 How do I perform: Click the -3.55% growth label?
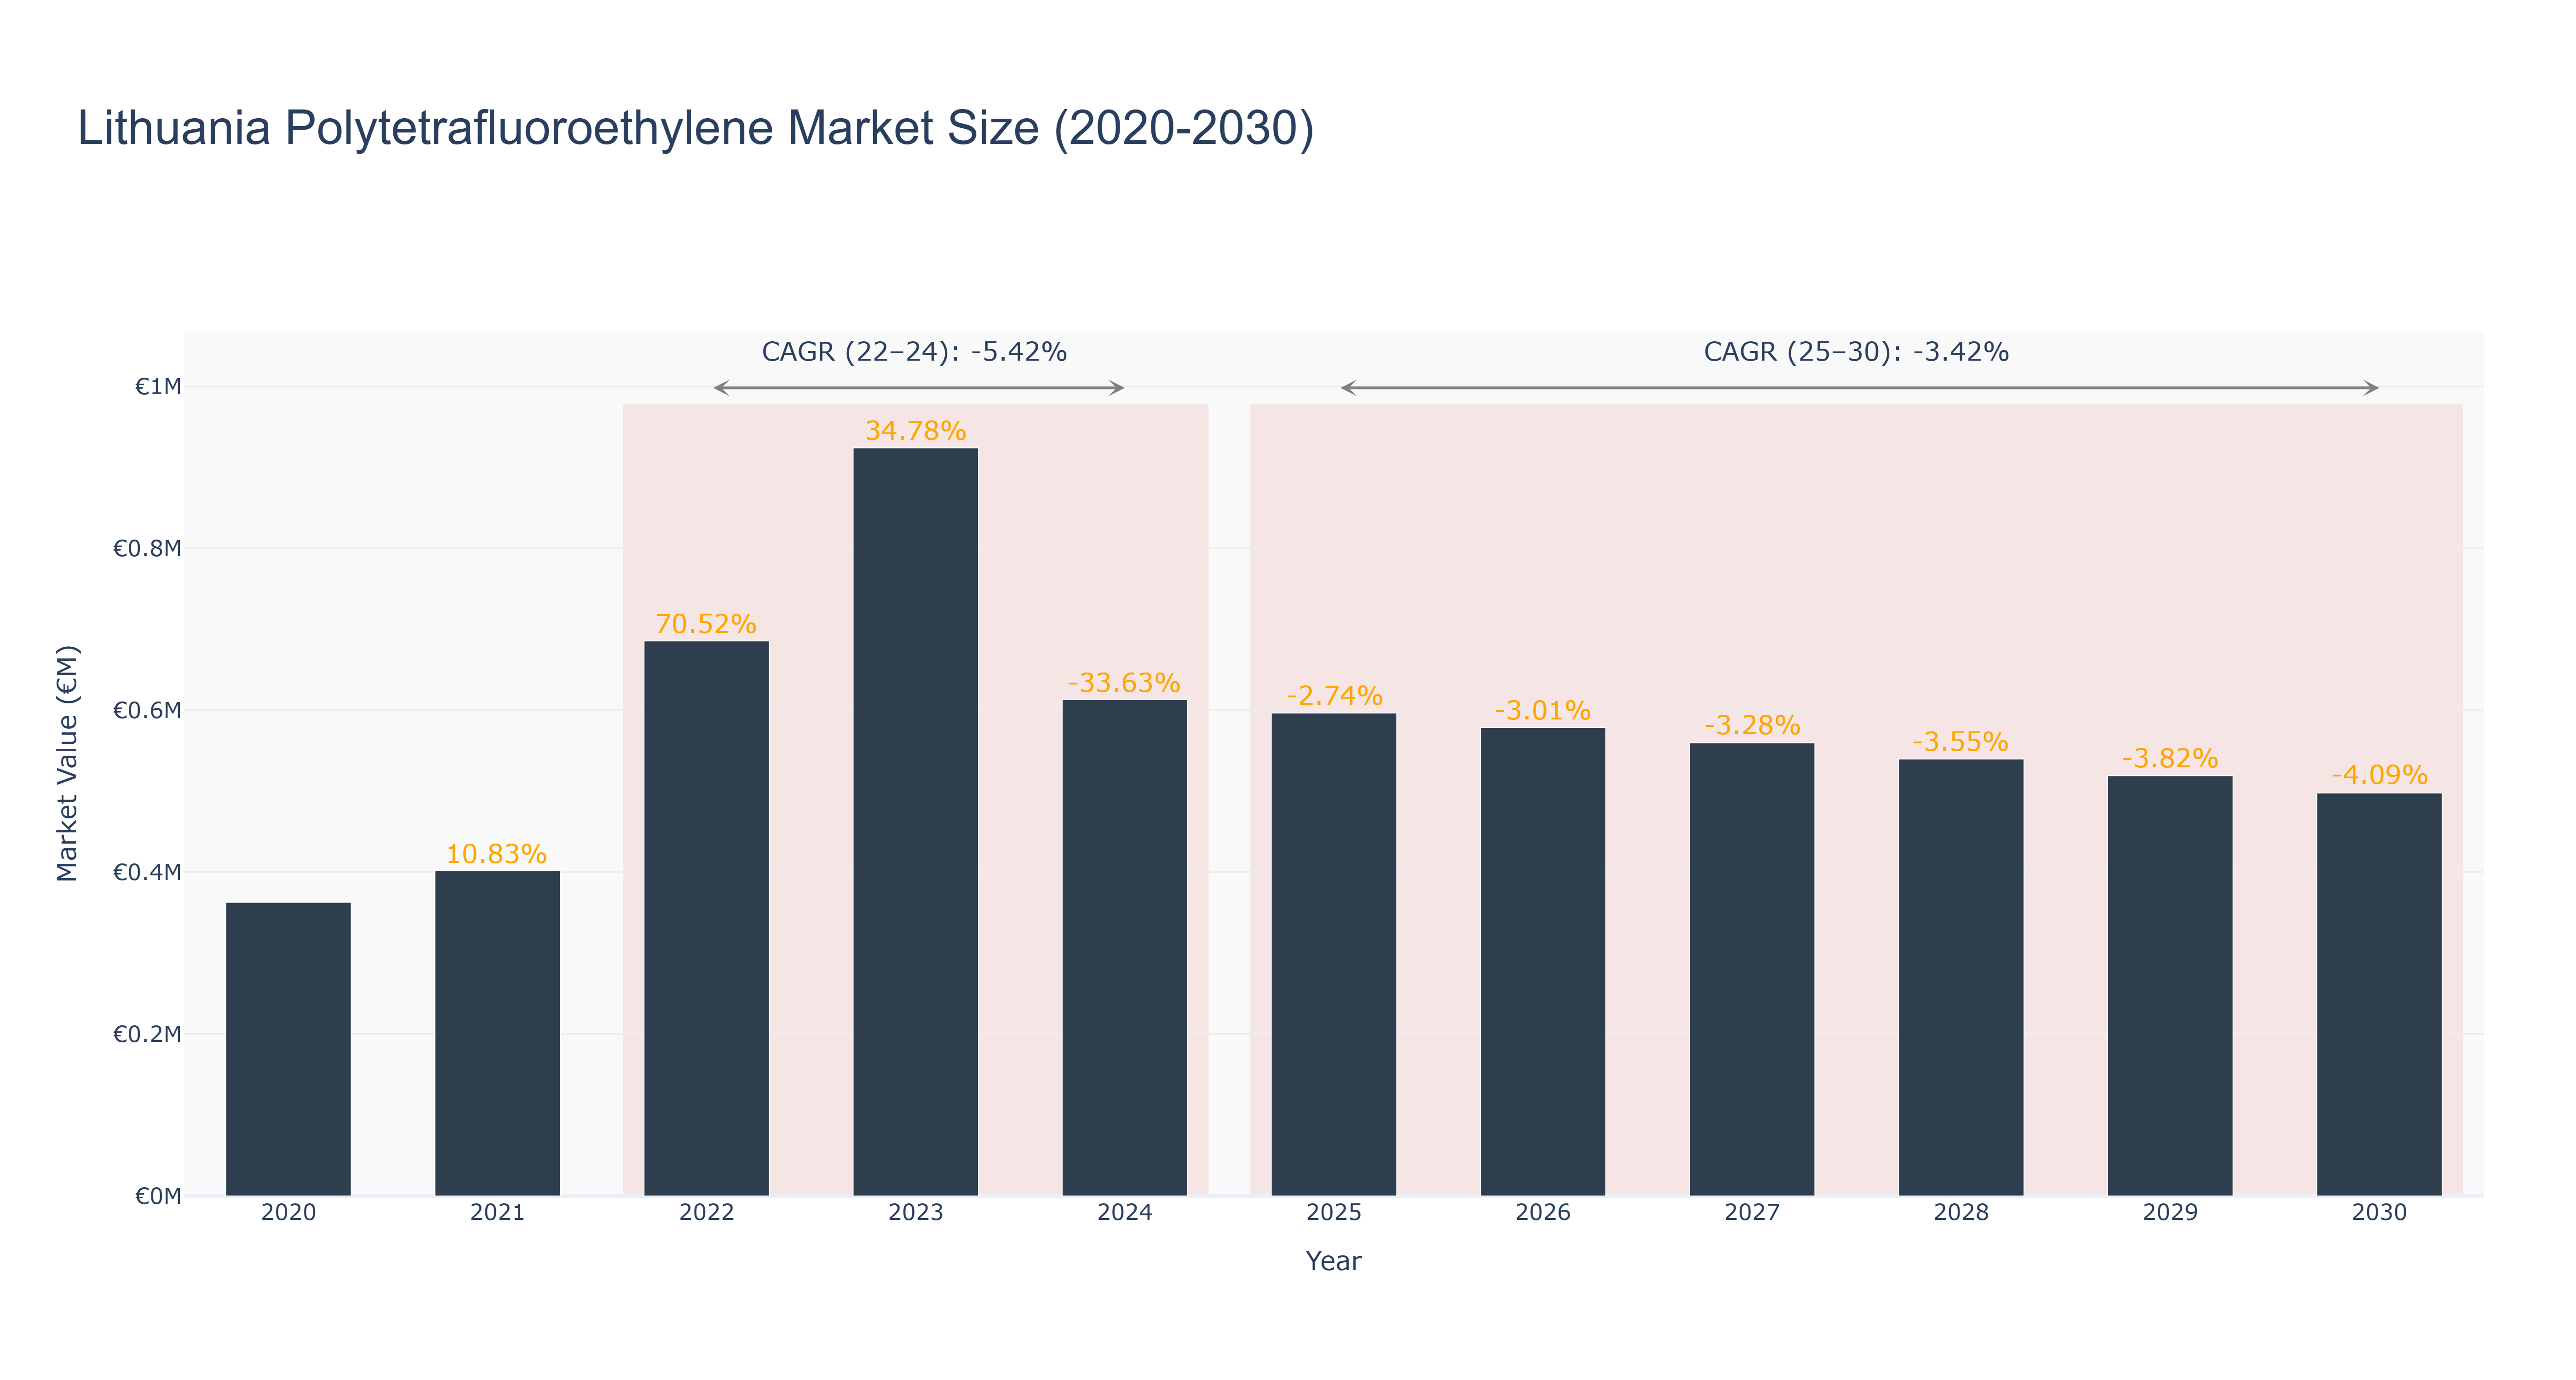click(1960, 742)
